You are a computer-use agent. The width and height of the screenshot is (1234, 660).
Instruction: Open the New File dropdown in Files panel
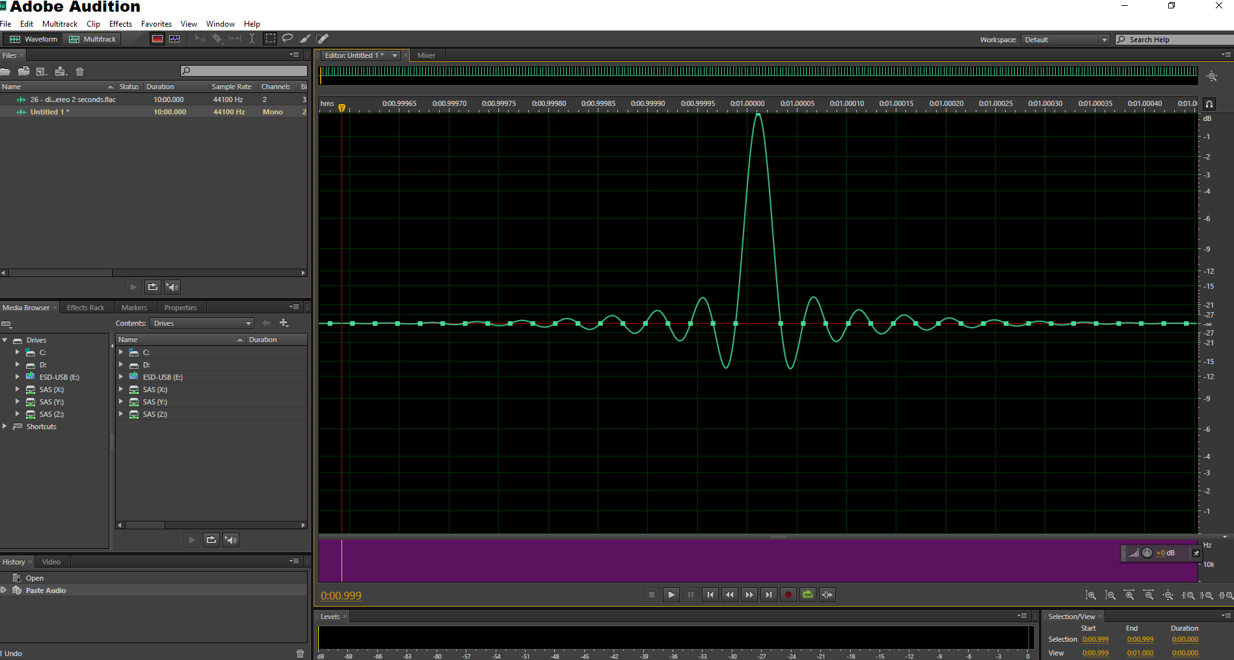pos(42,72)
